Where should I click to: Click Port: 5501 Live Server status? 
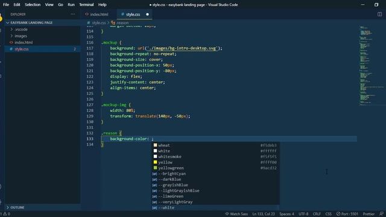coord(347,214)
